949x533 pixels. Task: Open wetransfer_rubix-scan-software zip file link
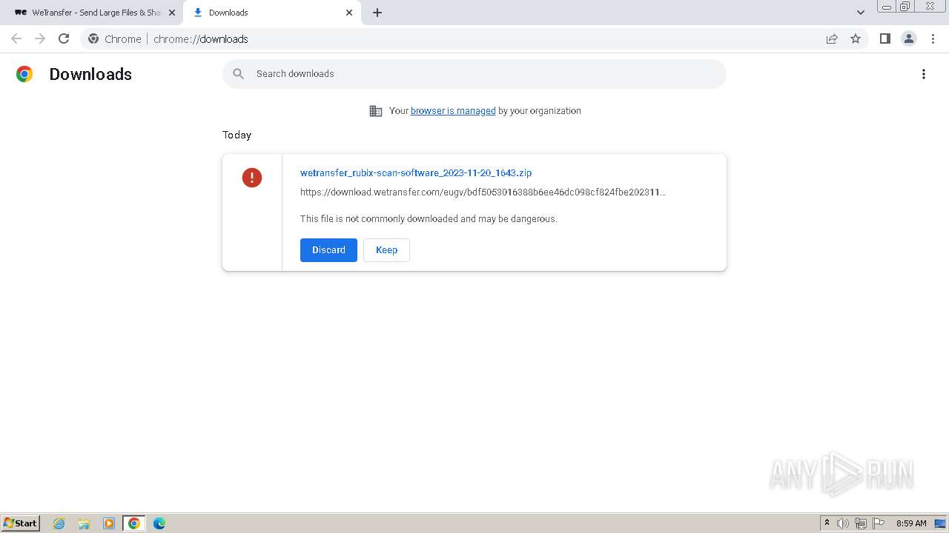[x=416, y=172]
